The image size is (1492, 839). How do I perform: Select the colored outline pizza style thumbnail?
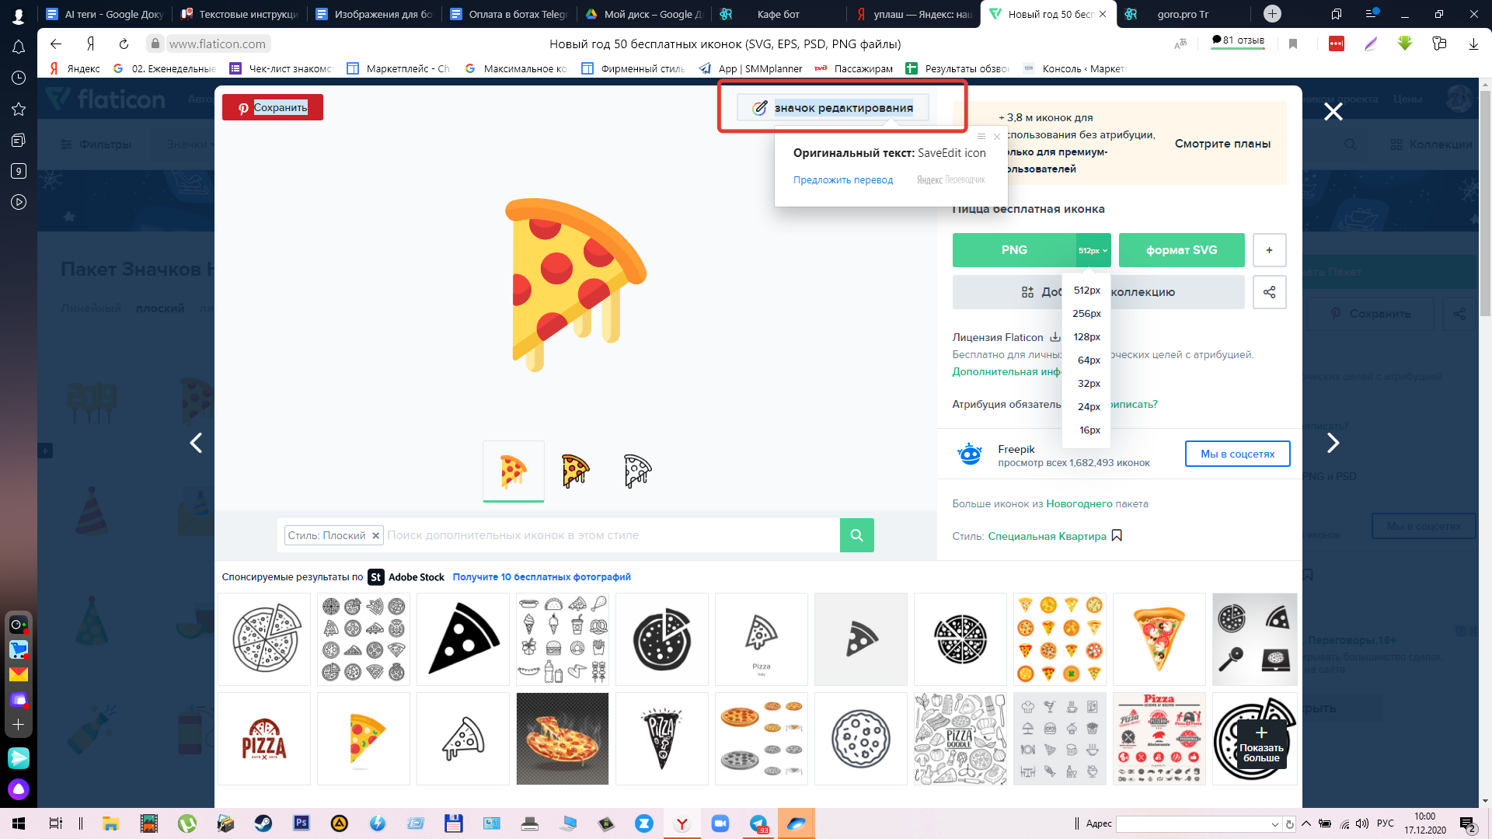point(575,471)
